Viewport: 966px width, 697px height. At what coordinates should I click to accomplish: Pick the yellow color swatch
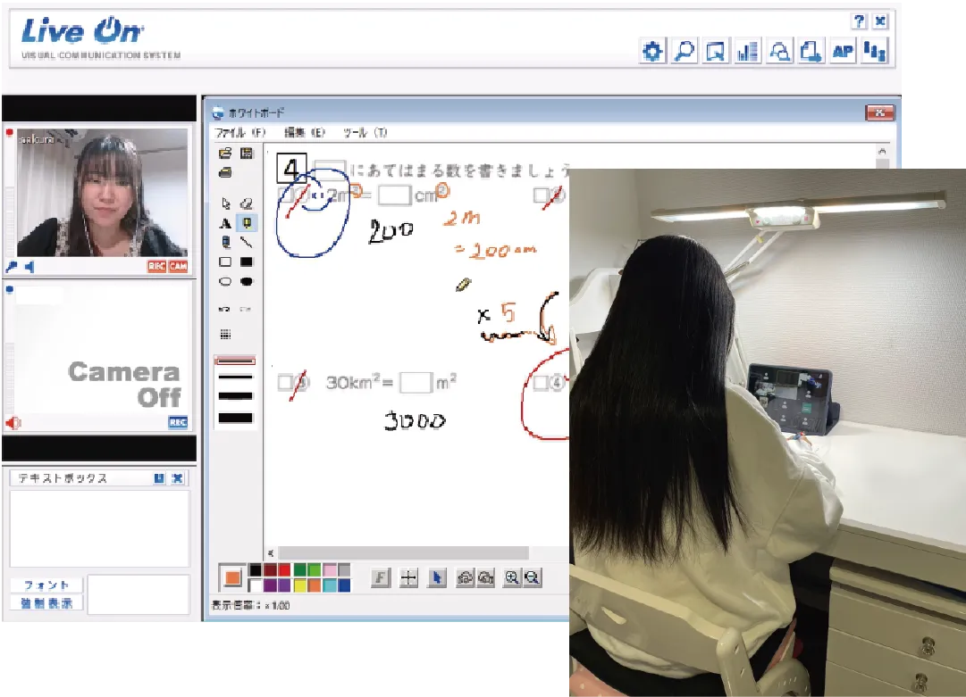300,585
